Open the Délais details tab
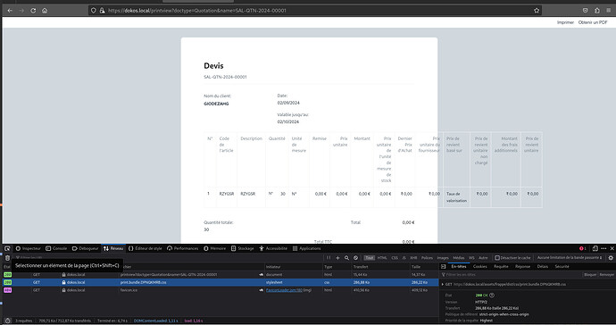The image size is (616, 325). point(543,266)
